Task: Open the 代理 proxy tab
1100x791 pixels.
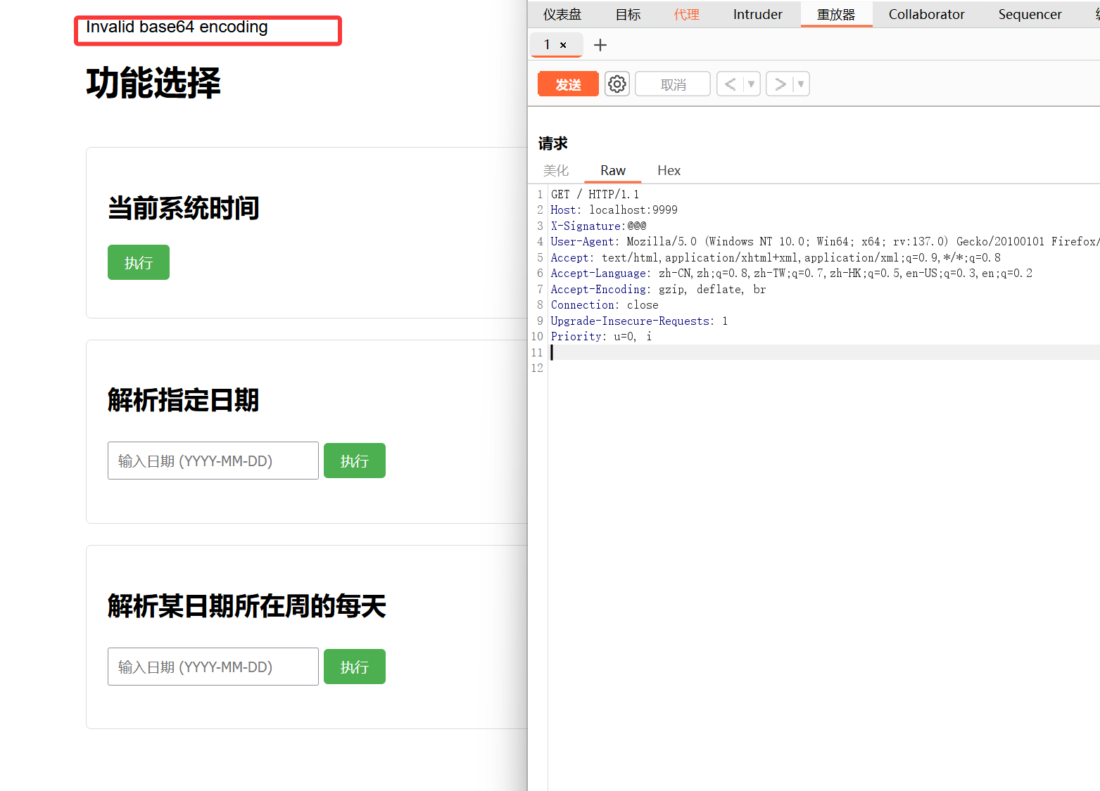Action: coord(686,15)
